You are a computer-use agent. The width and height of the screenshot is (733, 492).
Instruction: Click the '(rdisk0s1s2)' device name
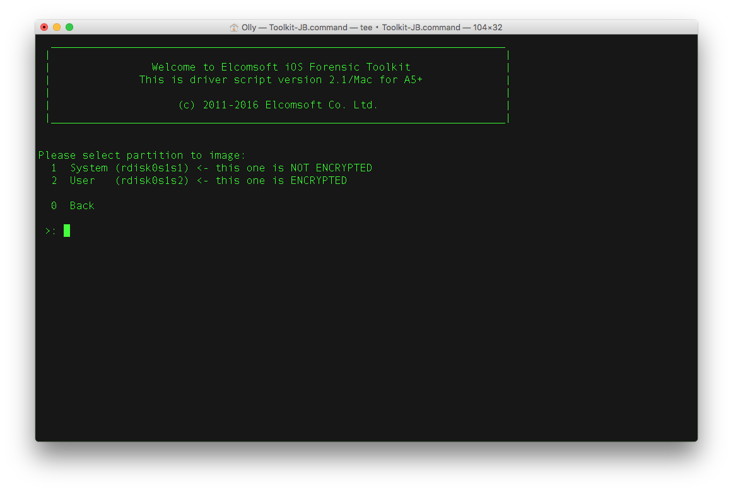[x=152, y=181]
